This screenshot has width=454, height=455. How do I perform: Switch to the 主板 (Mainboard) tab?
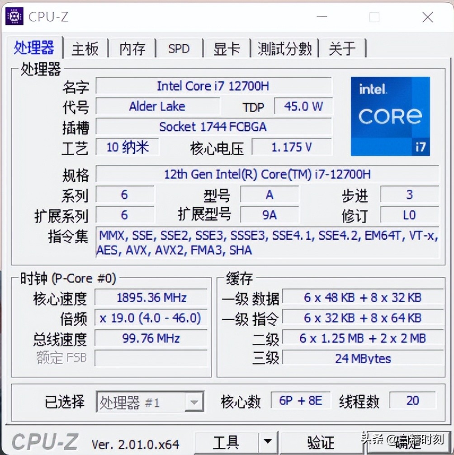tap(85, 48)
